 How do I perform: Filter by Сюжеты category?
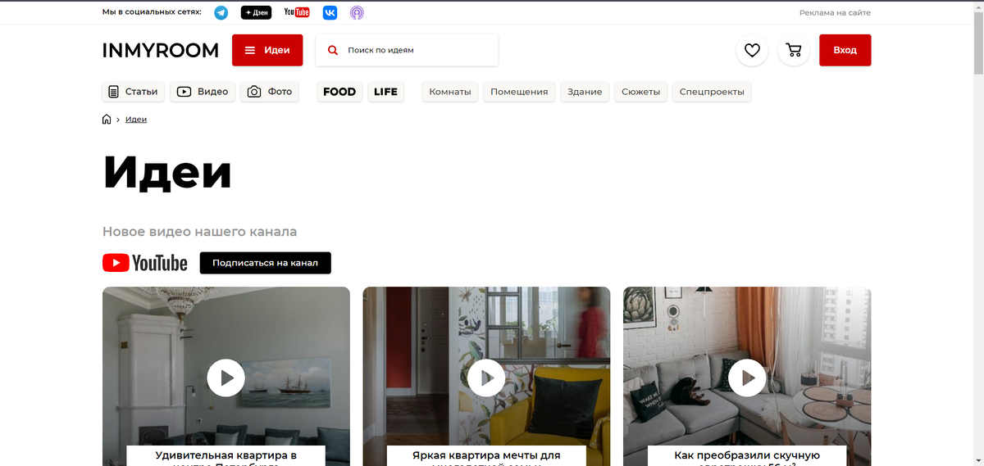(x=640, y=92)
